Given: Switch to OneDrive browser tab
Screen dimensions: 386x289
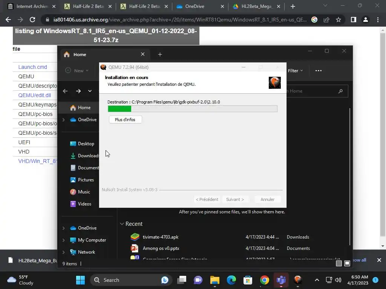Looking at the screenshot, I should coord(200,6).
